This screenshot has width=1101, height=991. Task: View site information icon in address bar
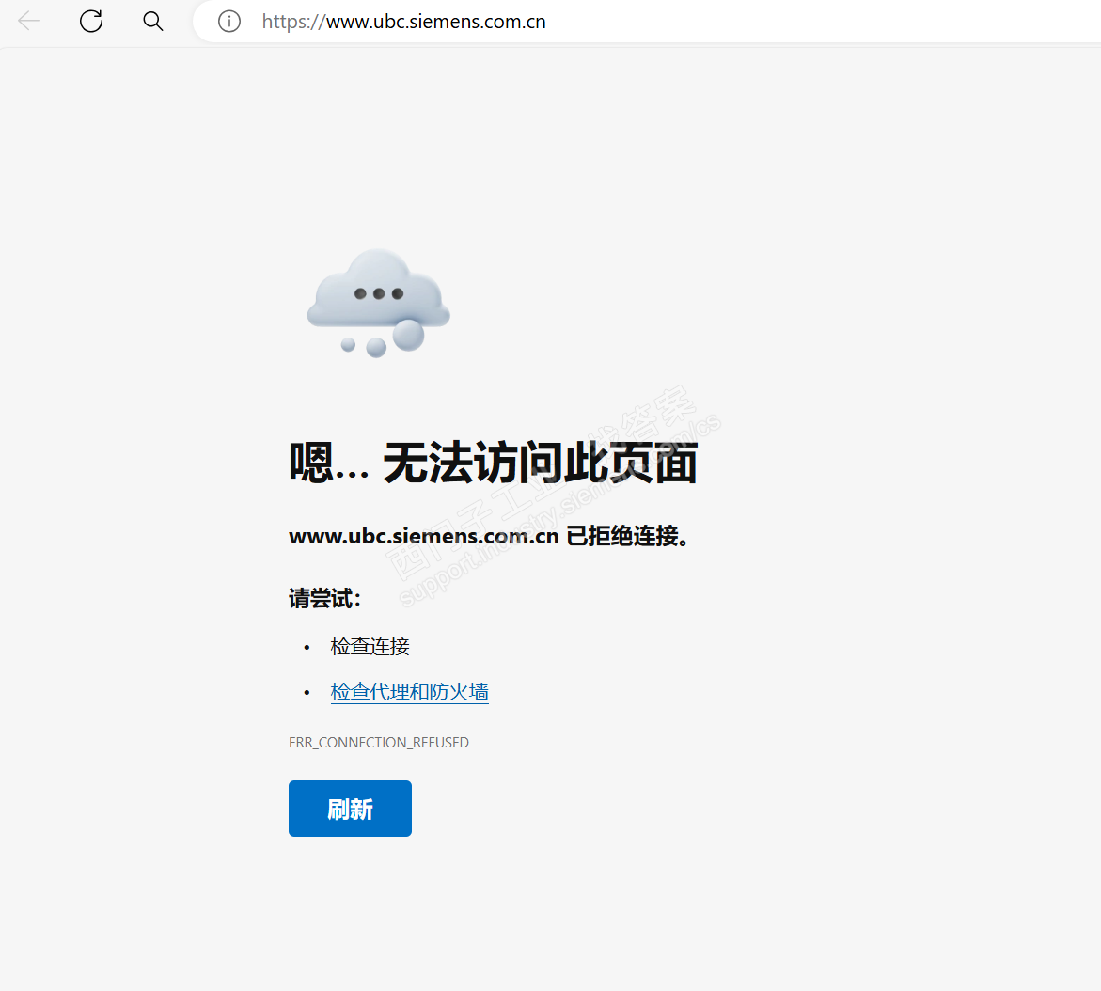228,21
